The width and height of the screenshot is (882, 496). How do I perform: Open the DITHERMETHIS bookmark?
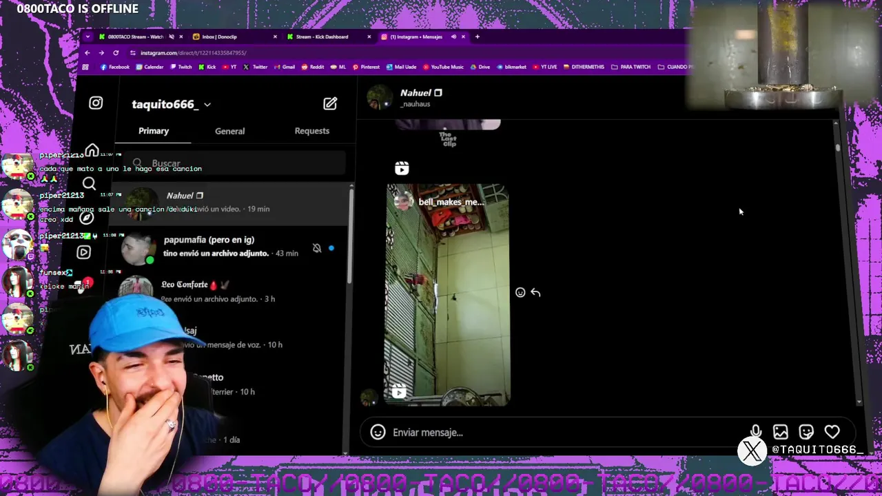(x=584, y=67)
